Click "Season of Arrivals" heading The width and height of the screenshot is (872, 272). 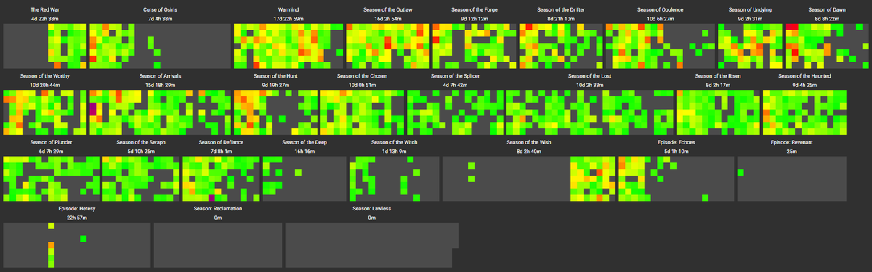[x=159, y=76]
